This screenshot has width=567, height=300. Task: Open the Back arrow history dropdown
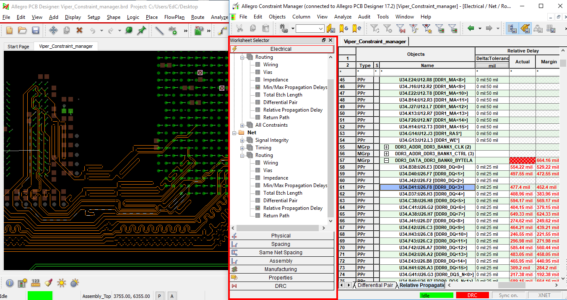(480, 29)
